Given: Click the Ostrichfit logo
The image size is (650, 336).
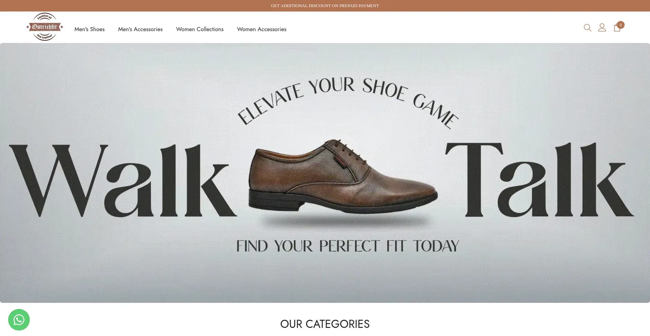Looking at the screenshot, I should [45, 27].
